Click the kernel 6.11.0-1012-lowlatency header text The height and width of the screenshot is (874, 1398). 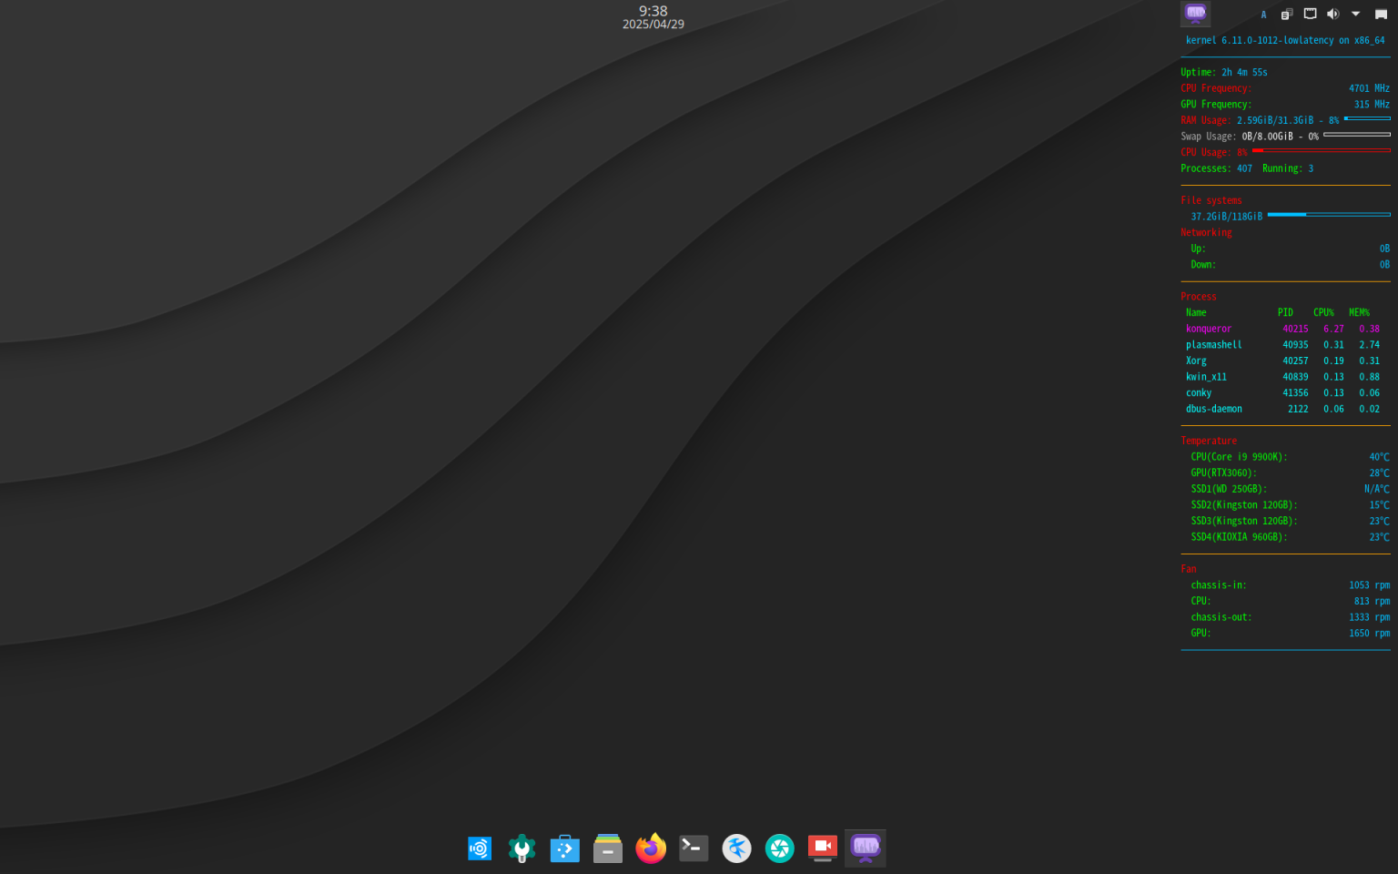[x=1285, y=40]
